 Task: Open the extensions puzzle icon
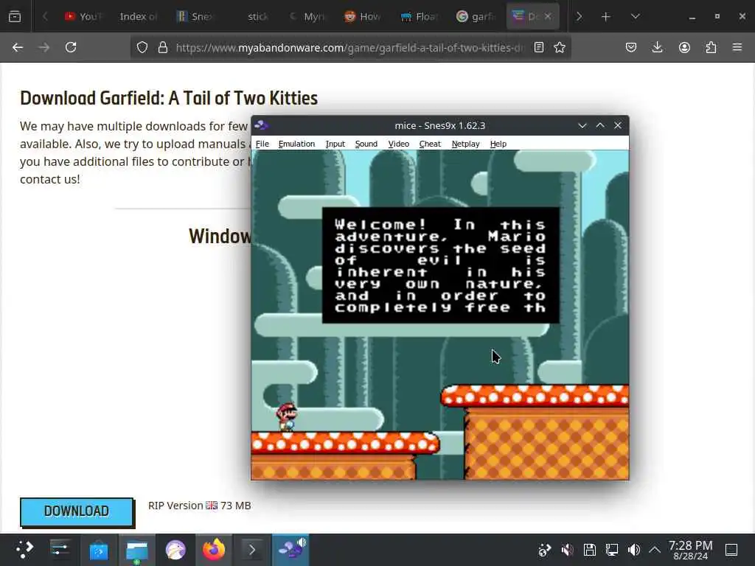tap(711, 47)
